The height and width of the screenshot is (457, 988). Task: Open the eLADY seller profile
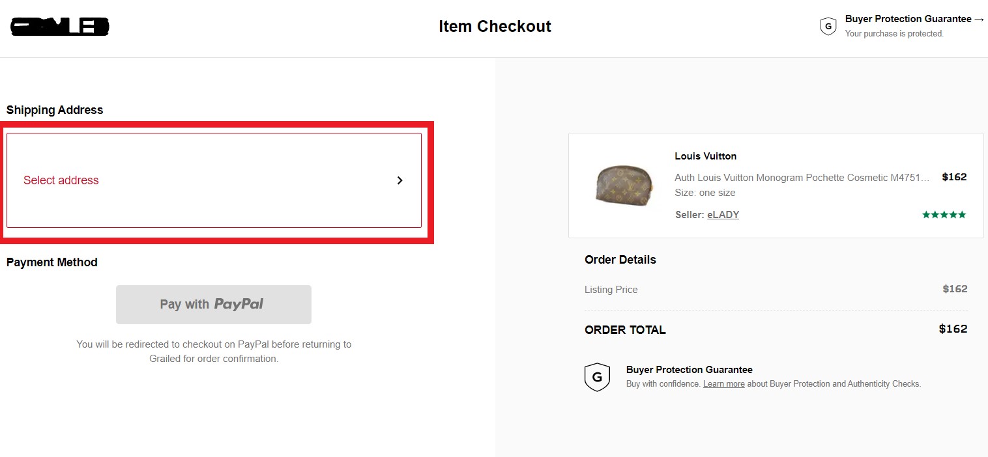point(723,214)
